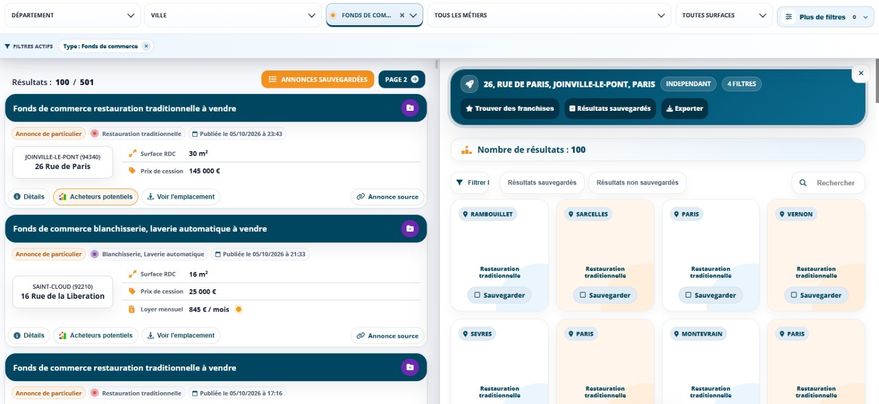Close the right results panel with X
This screenshot has height=404, width=879.
[861, 74]
